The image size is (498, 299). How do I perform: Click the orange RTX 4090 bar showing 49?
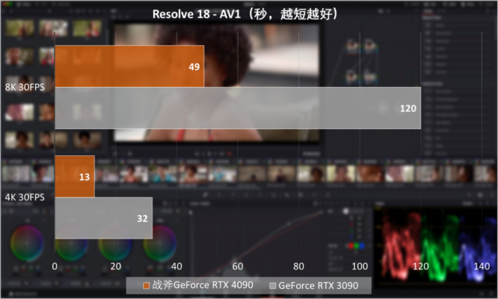[x=130, y=66]
